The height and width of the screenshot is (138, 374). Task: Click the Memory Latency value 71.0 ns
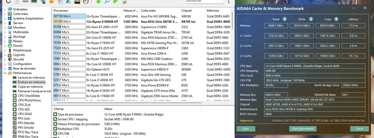(353, 26)
